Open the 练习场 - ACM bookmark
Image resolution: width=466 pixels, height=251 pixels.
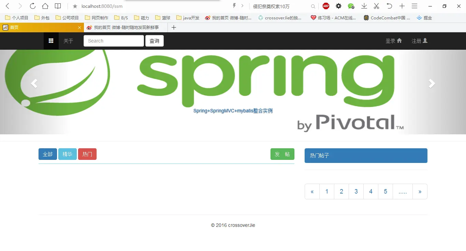pos(334,18)
